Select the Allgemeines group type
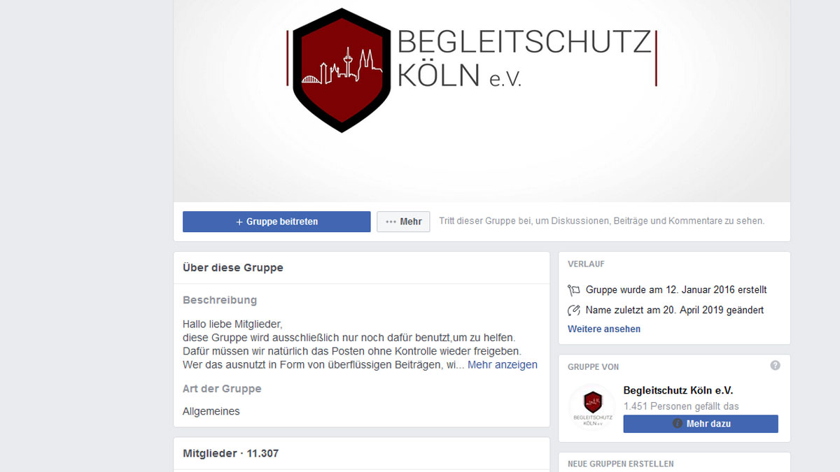The width and height of the screenshot is (840, 472). pyautogui.click(x=211, y=411)
